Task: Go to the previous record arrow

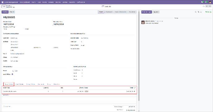Action: click(207, 6)
